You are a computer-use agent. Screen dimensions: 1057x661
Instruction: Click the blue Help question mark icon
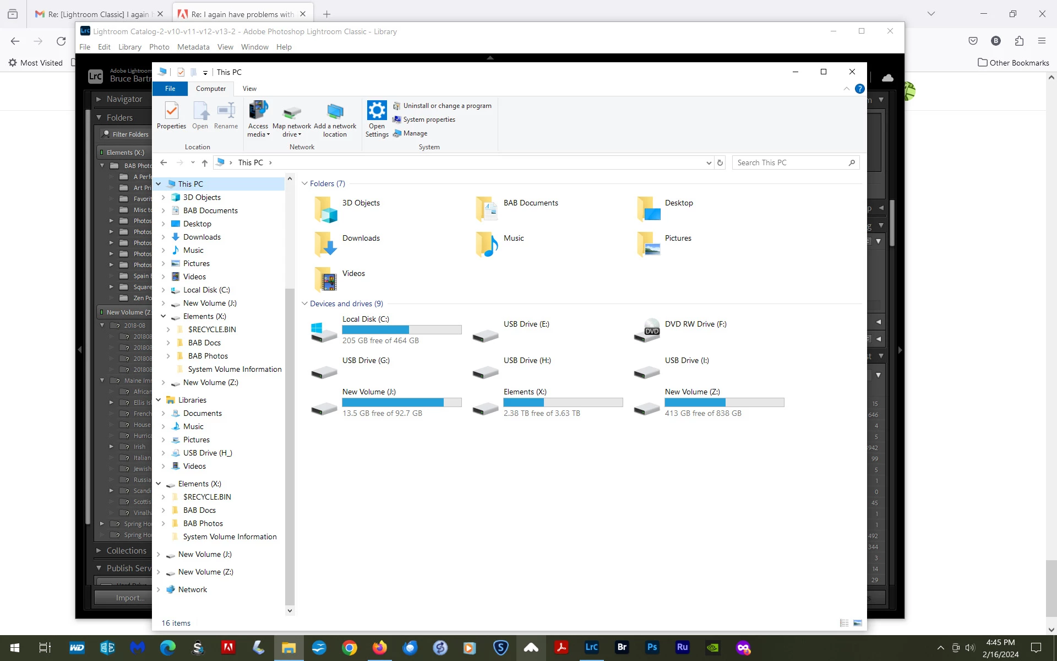[x=859, y=89]
